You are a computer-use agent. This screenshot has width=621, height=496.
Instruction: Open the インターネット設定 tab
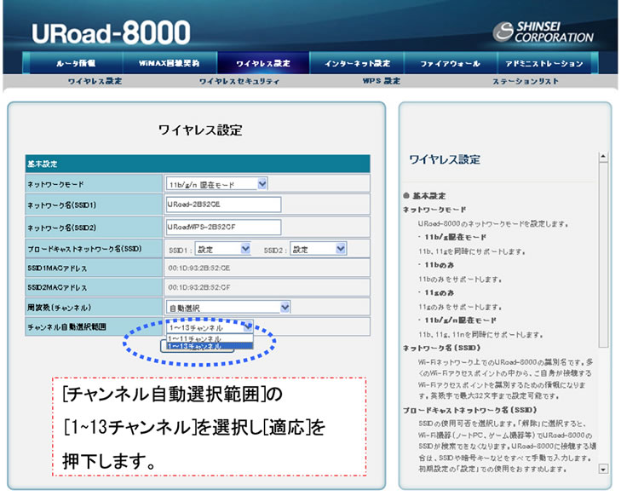click(357, 63)
